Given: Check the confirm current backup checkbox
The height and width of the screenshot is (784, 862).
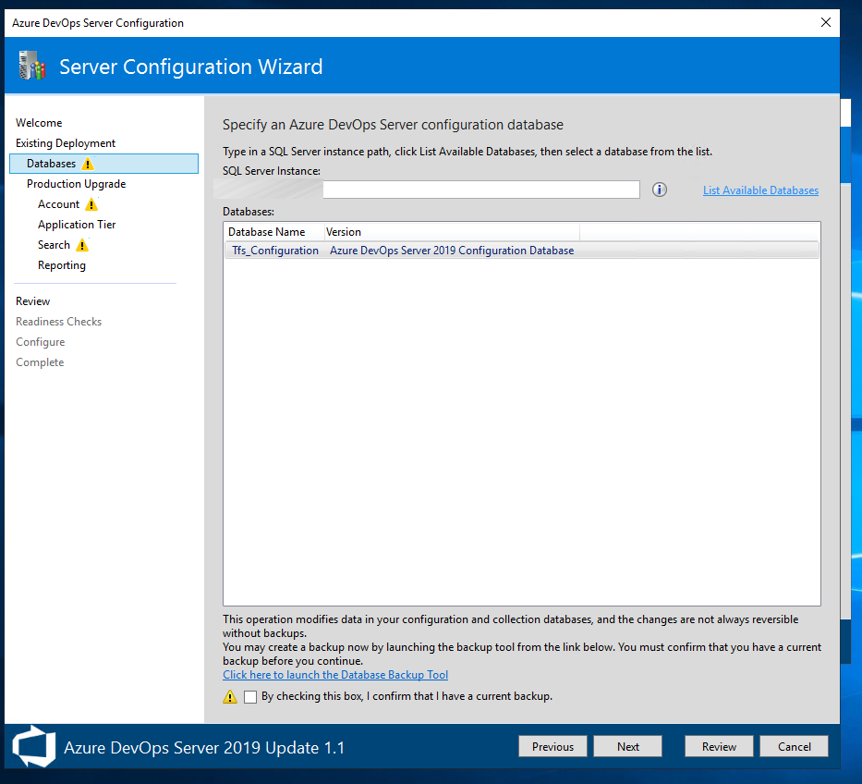Looking at the screenshot, I should click(x=250, y=696).
